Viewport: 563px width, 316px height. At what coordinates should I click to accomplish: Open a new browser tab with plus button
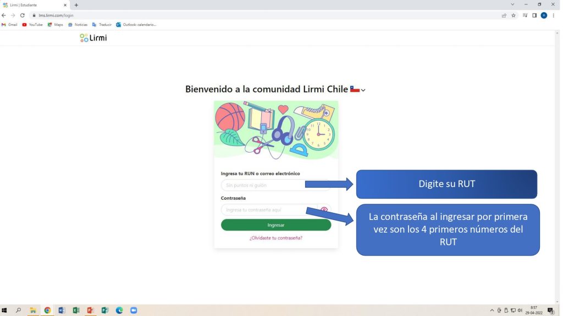76,5
